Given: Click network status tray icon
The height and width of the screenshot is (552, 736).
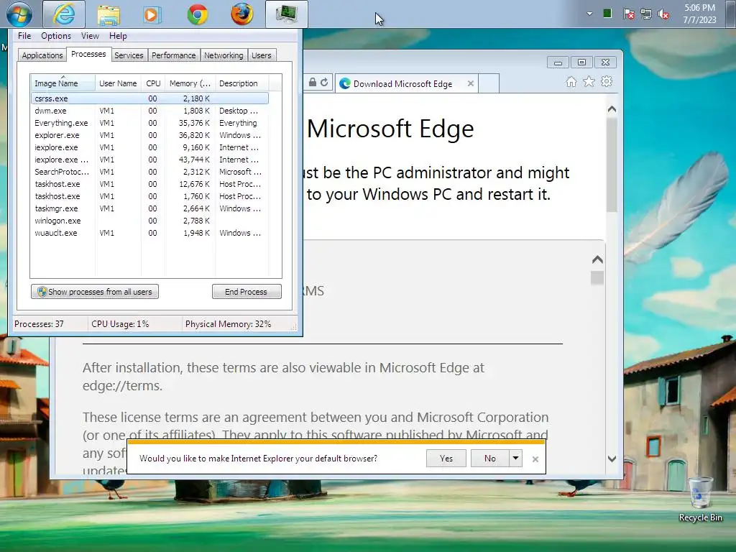Looking at the screenshot, I should point(646,14).
